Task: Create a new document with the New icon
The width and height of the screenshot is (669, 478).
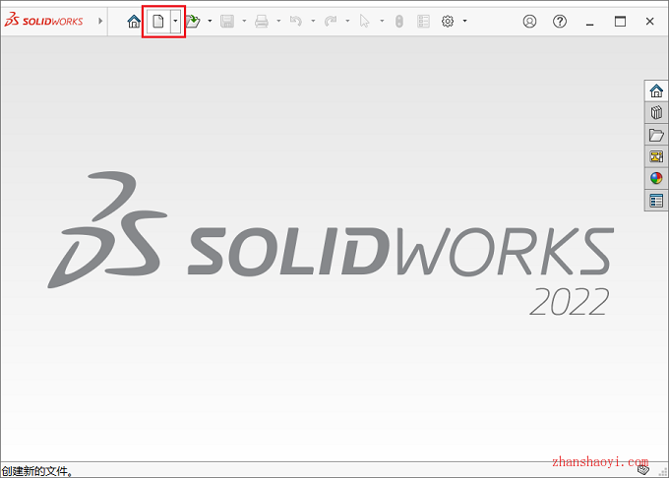Action: (x=158, y=21)
